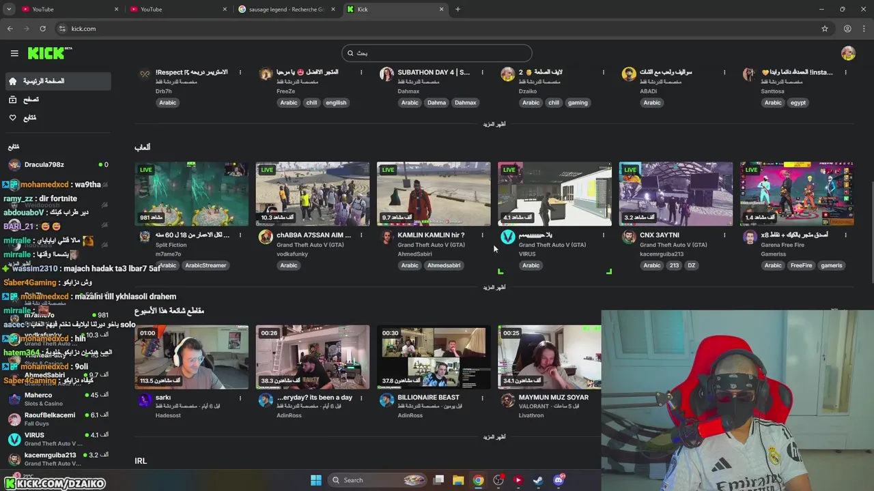Open Google Chrome from taskbar
Image resolution: width=874 pixels, height=491 pixels.
pos(478,480)
